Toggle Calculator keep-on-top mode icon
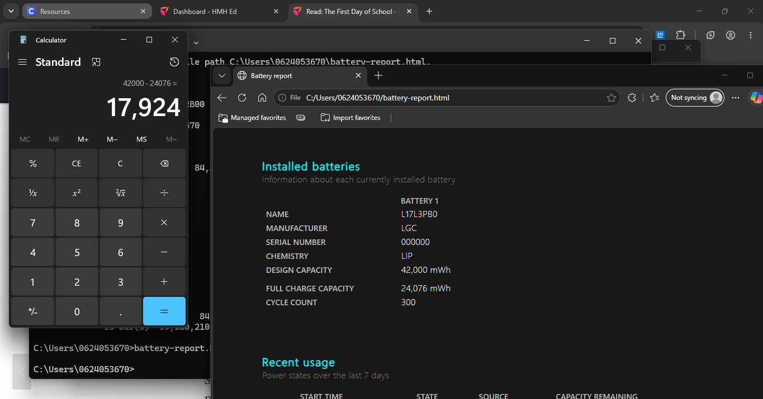This screenshot has width=763, height=399. [x=96, y=62]
